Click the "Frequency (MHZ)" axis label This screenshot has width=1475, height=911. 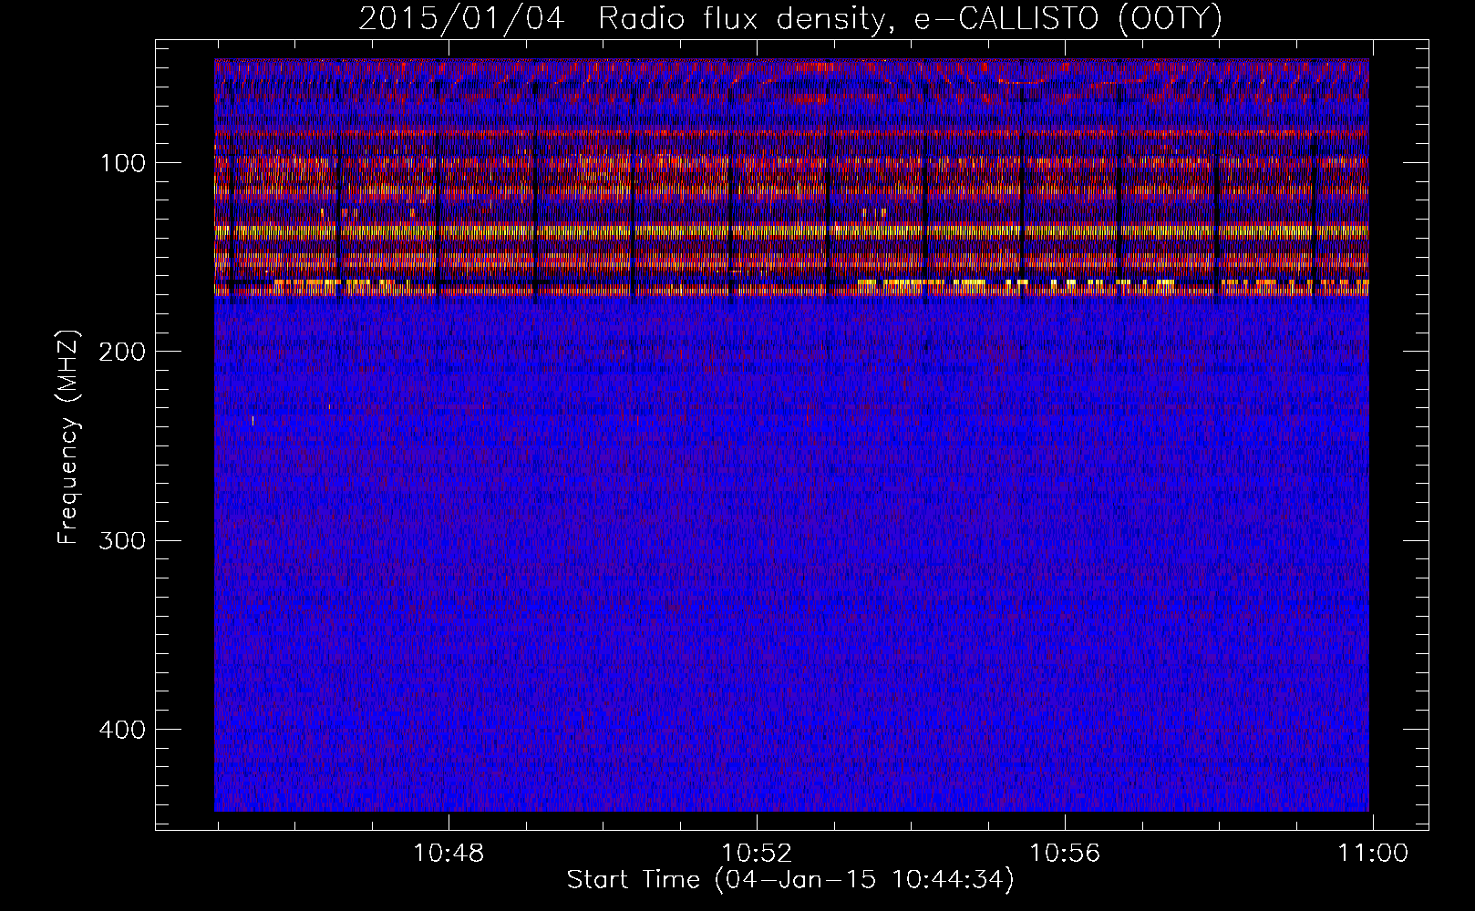tap(68, 436)
